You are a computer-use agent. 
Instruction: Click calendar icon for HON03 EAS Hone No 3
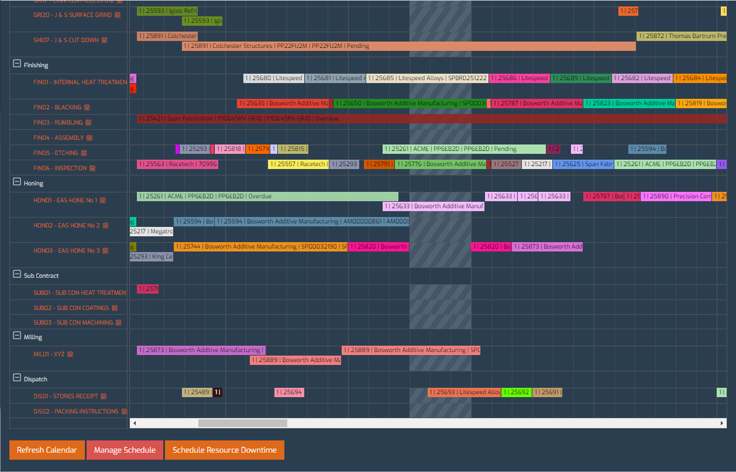point(105,251)
